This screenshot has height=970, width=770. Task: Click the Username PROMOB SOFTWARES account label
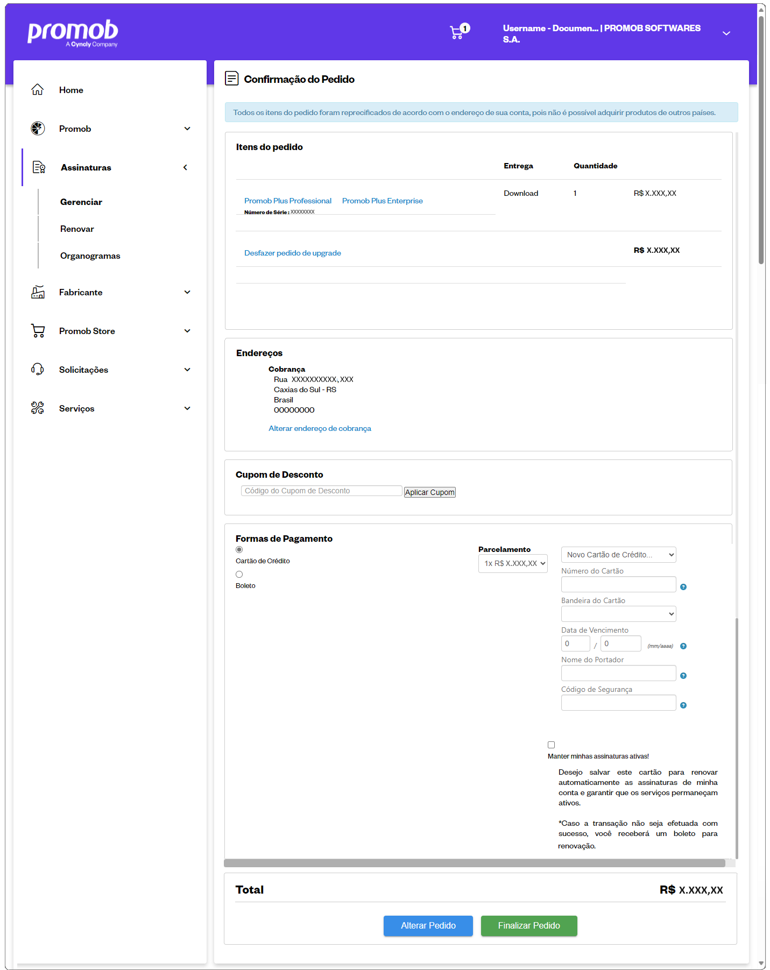click(x=602, y=33)
